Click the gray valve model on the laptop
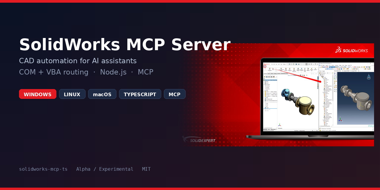Screen dimensions: 380x190 (356, 97)
